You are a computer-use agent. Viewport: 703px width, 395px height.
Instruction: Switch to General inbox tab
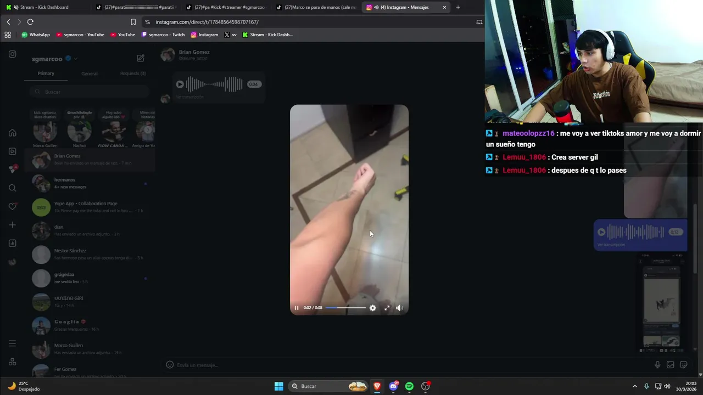click(x=90, y=74)
